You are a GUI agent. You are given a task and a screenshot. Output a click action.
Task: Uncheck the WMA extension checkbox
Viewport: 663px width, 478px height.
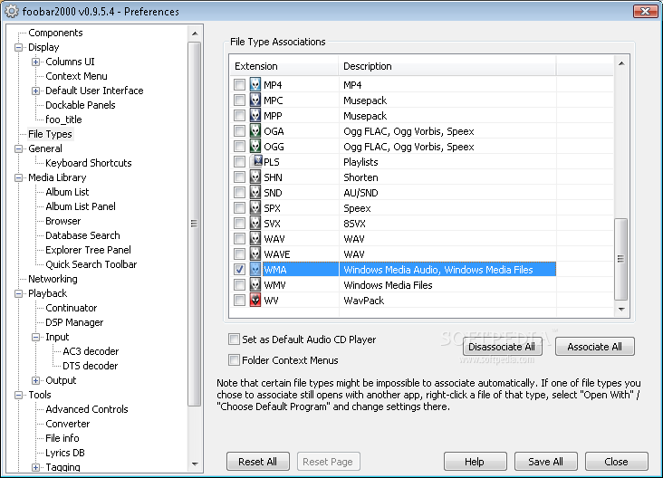click(x=239, y=269)
